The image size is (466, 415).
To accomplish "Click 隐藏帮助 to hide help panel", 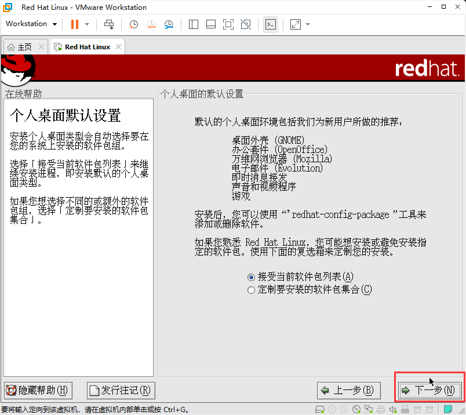I will tap(37, 390).
